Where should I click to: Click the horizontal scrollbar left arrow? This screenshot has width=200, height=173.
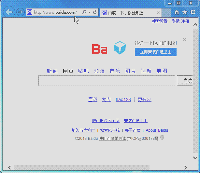(x=10, y=167)
